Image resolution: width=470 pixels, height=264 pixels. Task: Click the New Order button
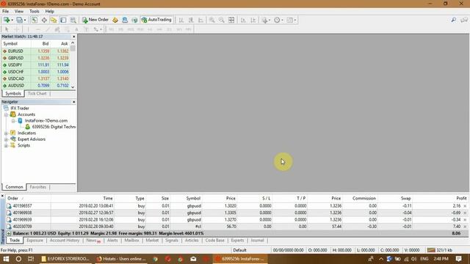point(95,20)
